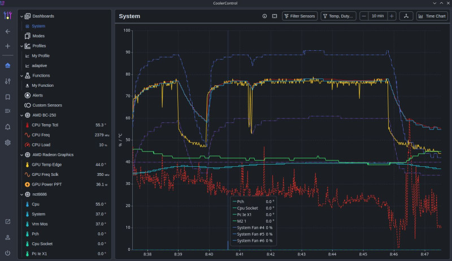This screenshot has width=452, height=261.
Task: Click the Filter Sensors button
Action: (300, 16)
